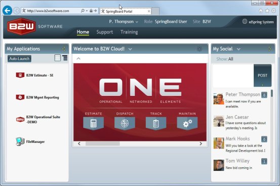Image resolution: width=280 pixels, height=186 pixels.
Task: Click the banner scroll right arrow
Action: click(201, 143)
